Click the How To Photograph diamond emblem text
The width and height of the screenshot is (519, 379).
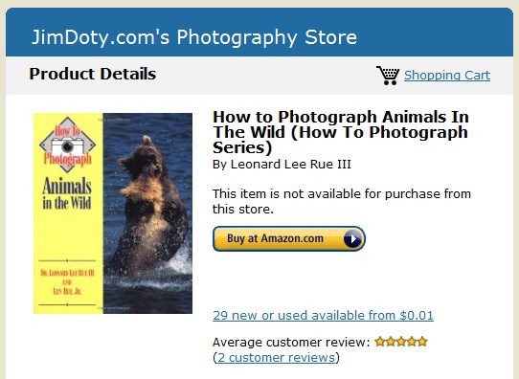coord(68,145)
